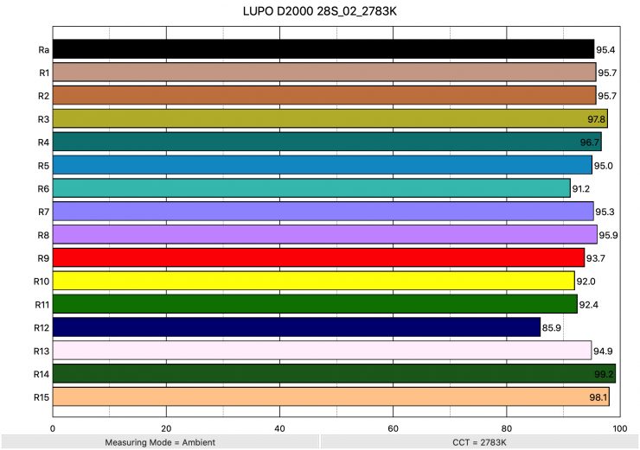Click the R13 axis label

click(40, 351)
